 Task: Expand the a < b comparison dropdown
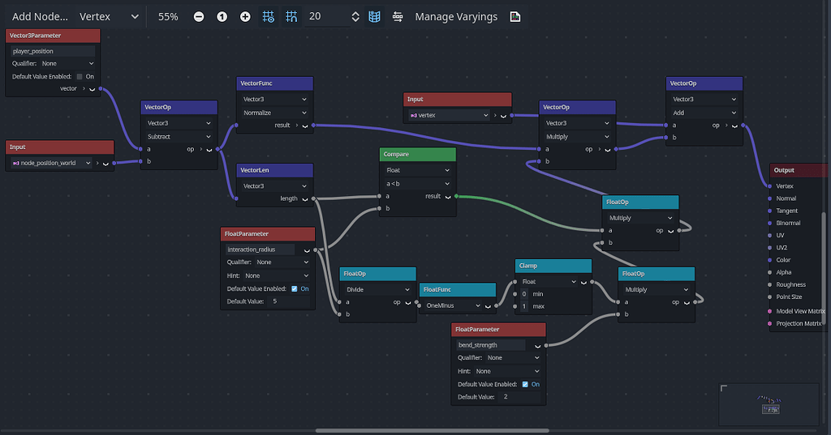click(417, 183)
